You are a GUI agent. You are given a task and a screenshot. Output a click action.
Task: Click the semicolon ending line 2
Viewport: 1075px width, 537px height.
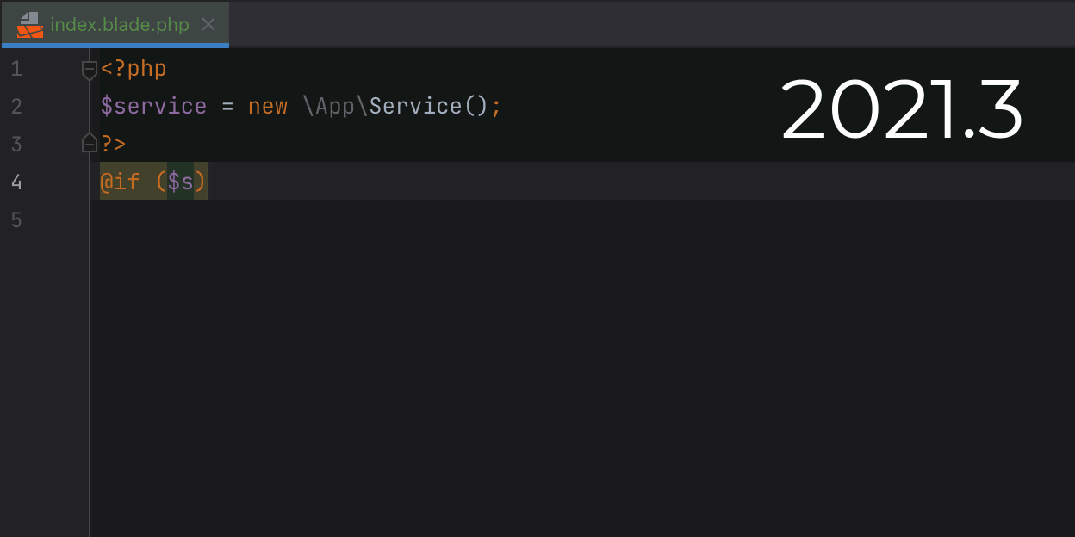coord(496,106)
